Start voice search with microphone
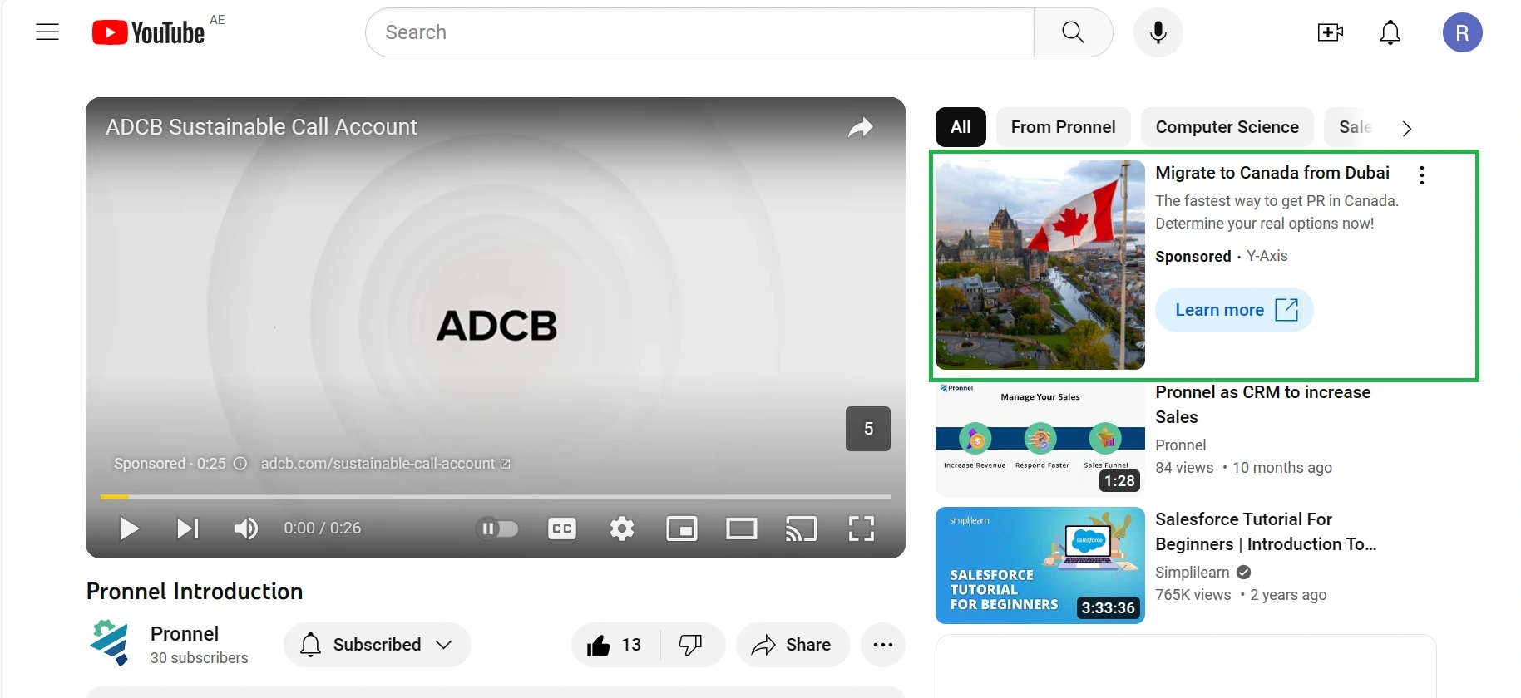The height and width of the screenshot is (698, 1521). pos(1158,32)
